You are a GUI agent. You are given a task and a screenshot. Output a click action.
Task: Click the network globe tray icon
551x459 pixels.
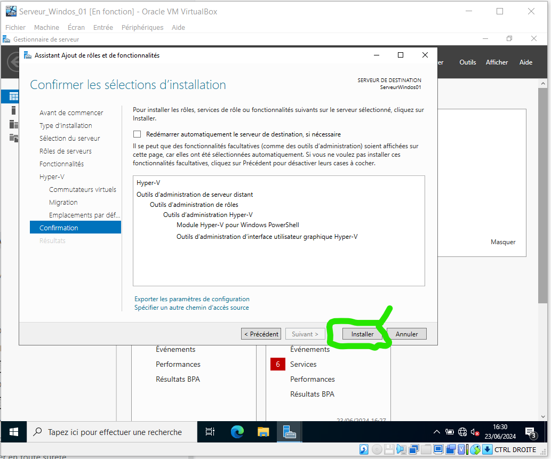click(462, 432)
